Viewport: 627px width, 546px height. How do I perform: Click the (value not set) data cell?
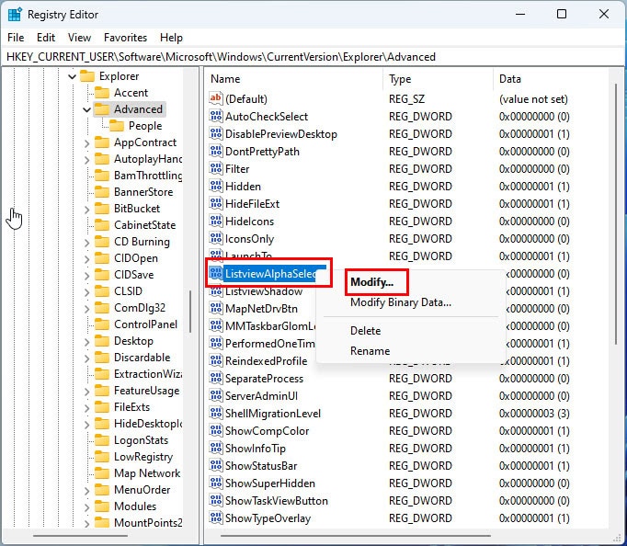click(533, 98)
